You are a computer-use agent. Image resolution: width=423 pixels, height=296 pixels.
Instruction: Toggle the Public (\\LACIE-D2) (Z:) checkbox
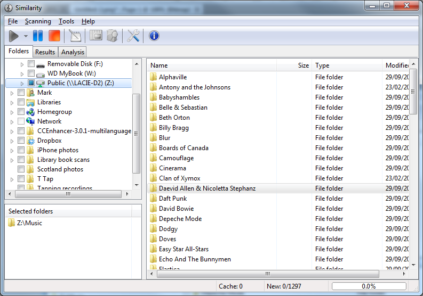[31, 83]
